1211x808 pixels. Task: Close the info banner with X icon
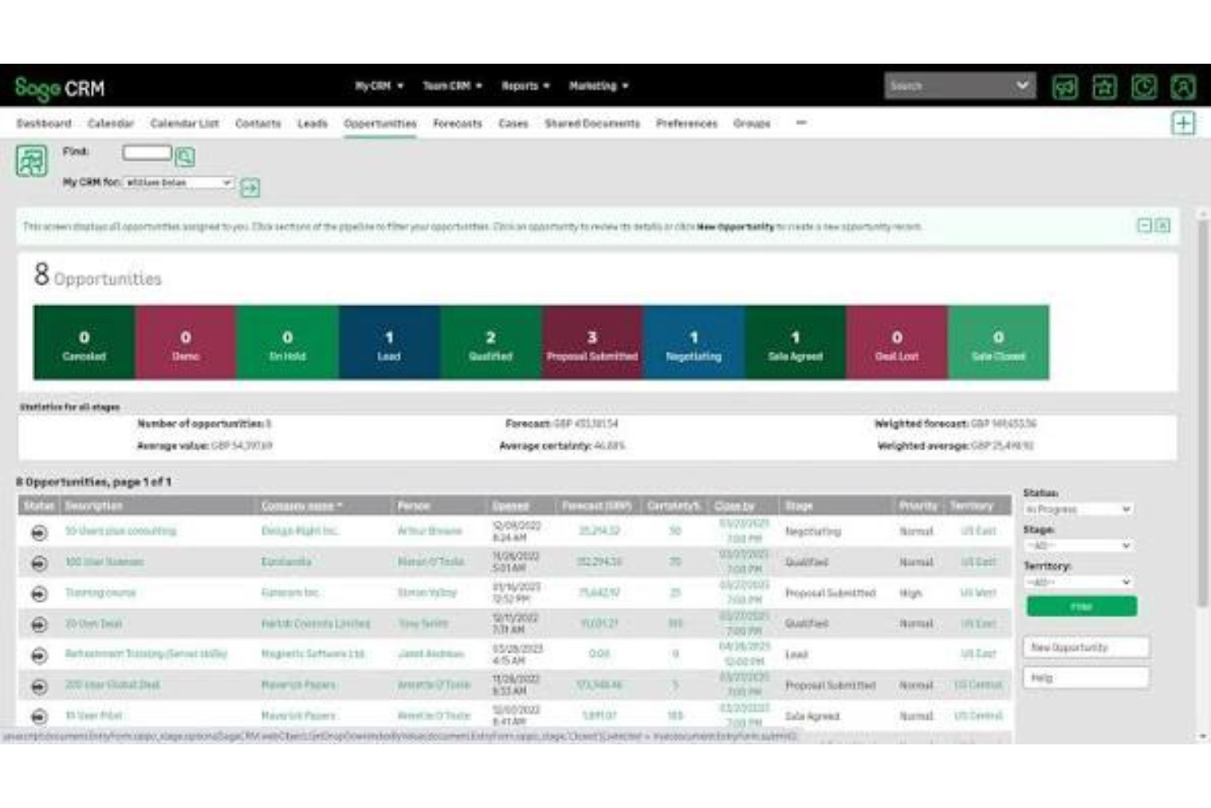click(1162, 225)
